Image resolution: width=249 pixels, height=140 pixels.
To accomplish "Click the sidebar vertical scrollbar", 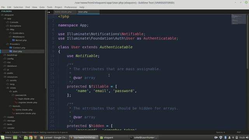I will [x=46, y=49].
